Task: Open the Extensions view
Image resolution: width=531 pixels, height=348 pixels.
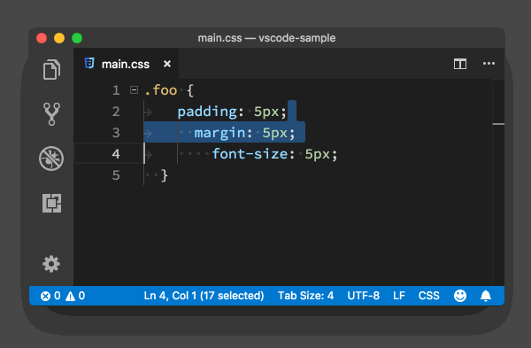Action: (x=52, y=203)
